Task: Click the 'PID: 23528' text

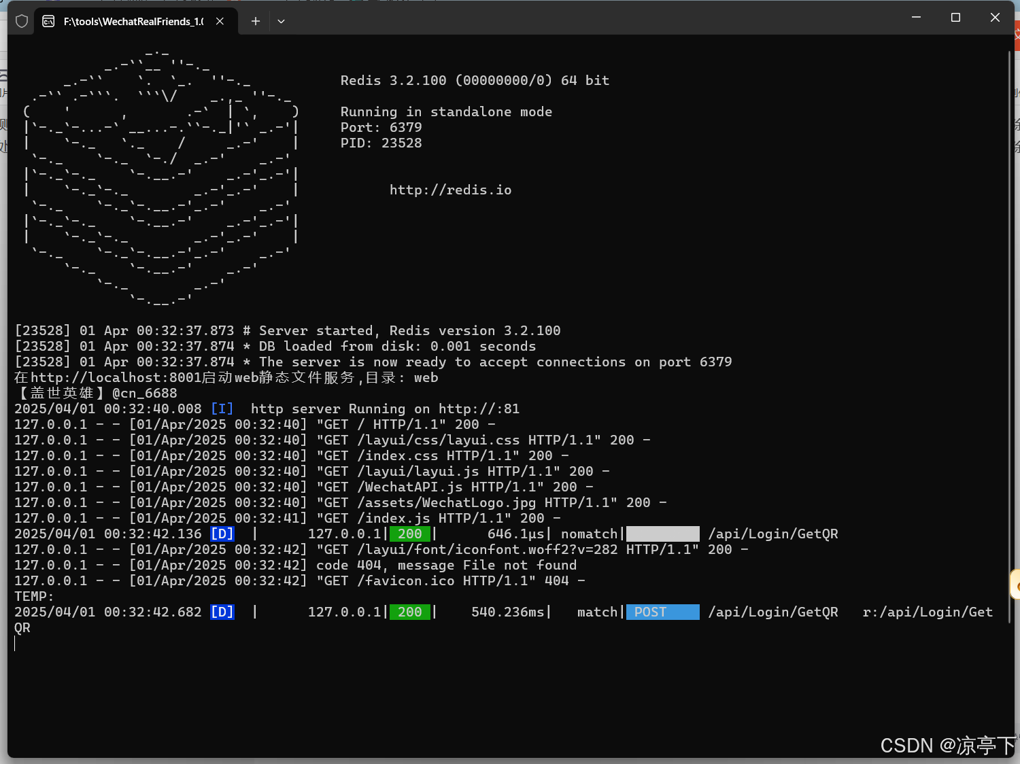Action: click(381, 143)
